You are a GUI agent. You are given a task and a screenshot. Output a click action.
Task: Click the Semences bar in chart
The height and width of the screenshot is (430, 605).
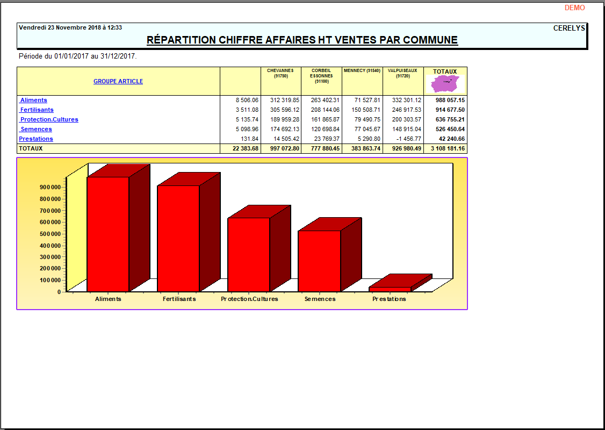pyautogui.click(x=319, y=261)
